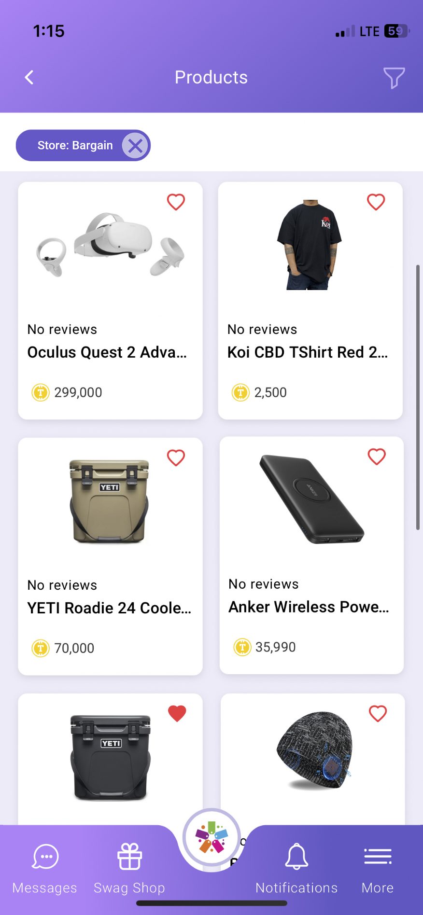Tap the coin icon beside 299,000
This screenshot has width=423, height=915.
click(41, 392)
